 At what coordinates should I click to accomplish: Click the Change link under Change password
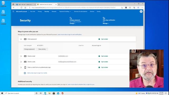(72, 23)
